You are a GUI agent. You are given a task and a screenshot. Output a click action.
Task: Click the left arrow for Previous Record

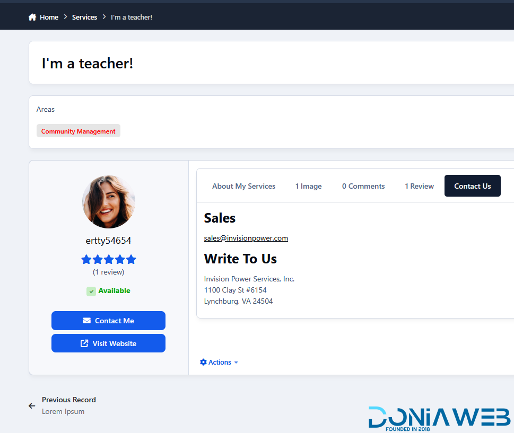(x=32, y=406)
